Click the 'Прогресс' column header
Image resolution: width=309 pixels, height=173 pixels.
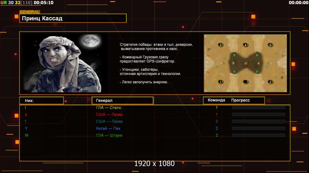point(240,100)
